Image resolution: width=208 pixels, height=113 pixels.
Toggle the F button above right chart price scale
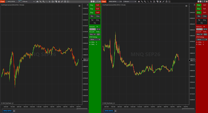194,5
